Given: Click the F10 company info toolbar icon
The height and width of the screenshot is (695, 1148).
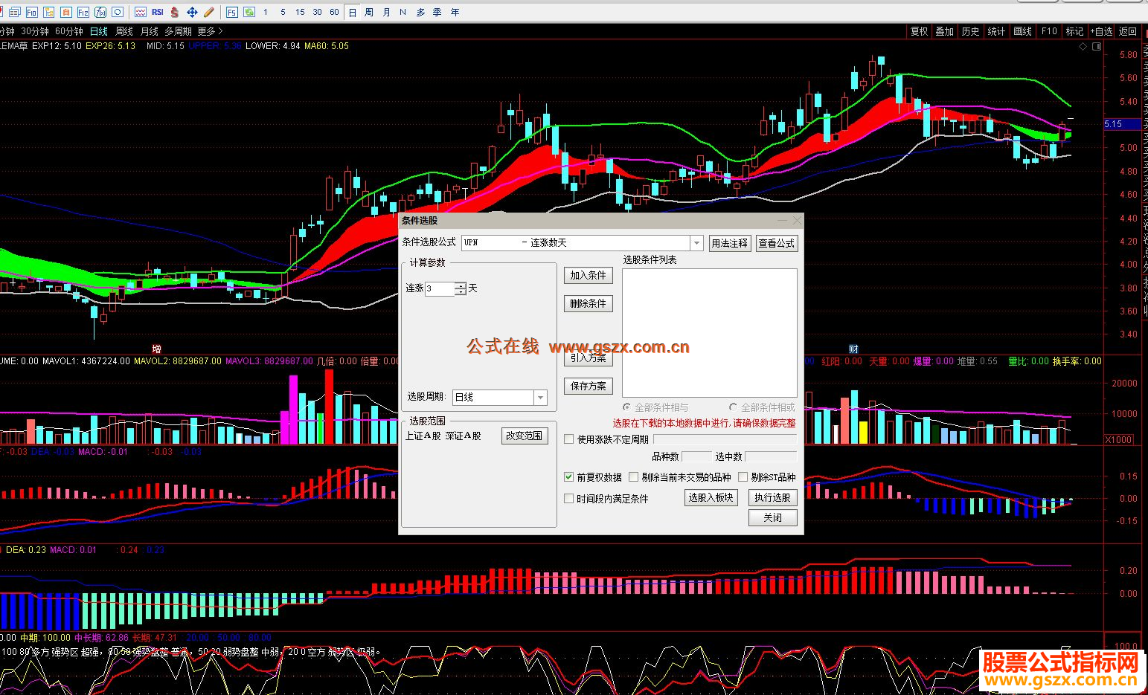Looking at the screenshot, I should point(32,12).
